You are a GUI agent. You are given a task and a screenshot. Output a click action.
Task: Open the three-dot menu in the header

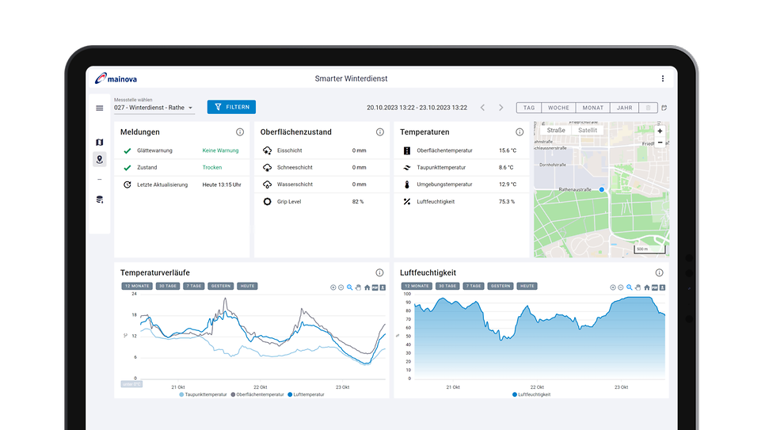(663, 78)
